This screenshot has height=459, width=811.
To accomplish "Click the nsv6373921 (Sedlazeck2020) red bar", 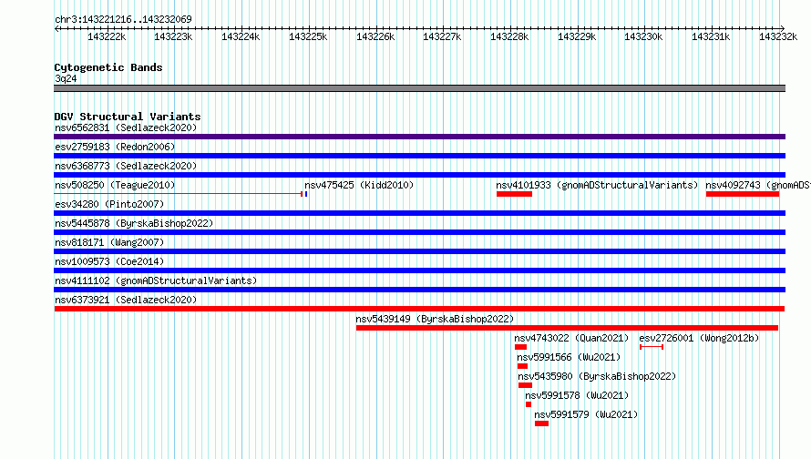I will click(419, 309).
